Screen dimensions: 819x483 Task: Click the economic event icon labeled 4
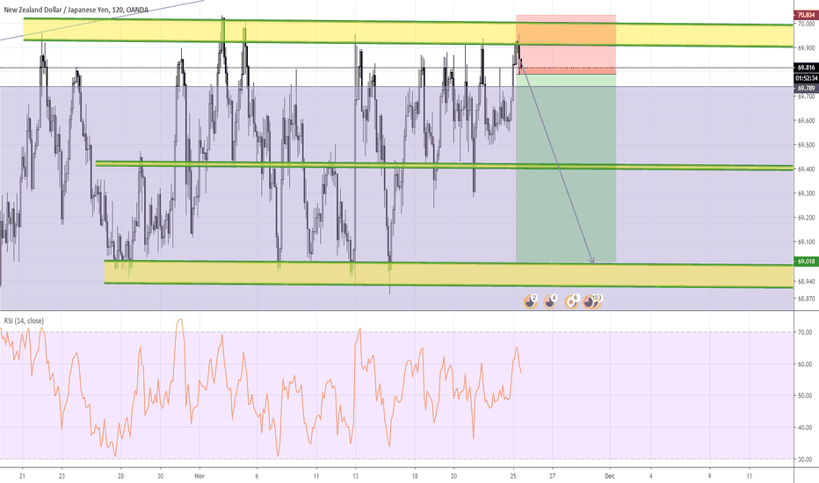[550, 301]
